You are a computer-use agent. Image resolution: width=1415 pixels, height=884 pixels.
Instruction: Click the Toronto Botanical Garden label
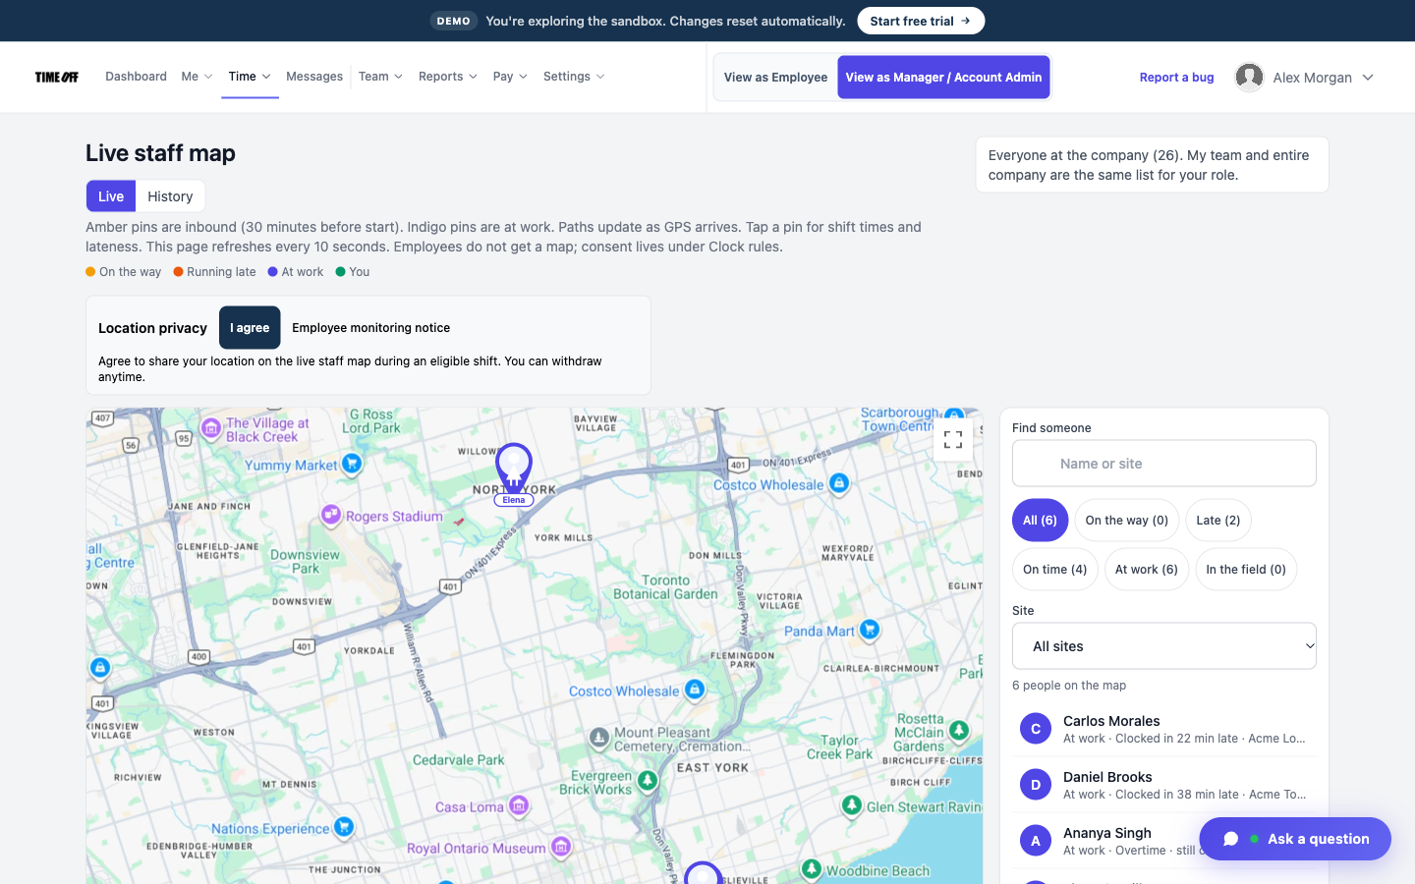click(665, 587)
